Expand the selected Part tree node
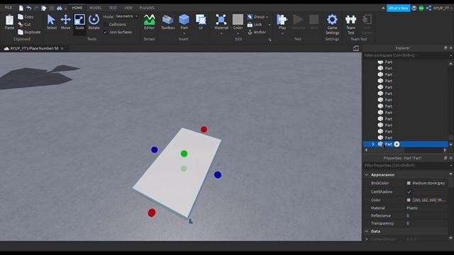Viewport: 454px width, 255px height. pos(373,144)
